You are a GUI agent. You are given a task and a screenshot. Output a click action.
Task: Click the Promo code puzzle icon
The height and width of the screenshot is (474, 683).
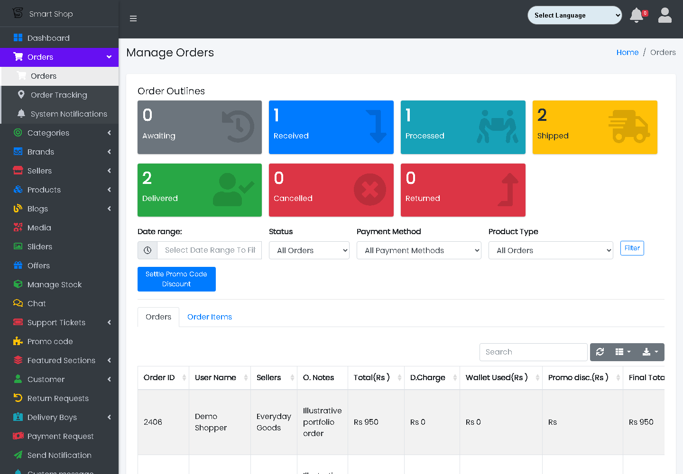click(18, 341)
